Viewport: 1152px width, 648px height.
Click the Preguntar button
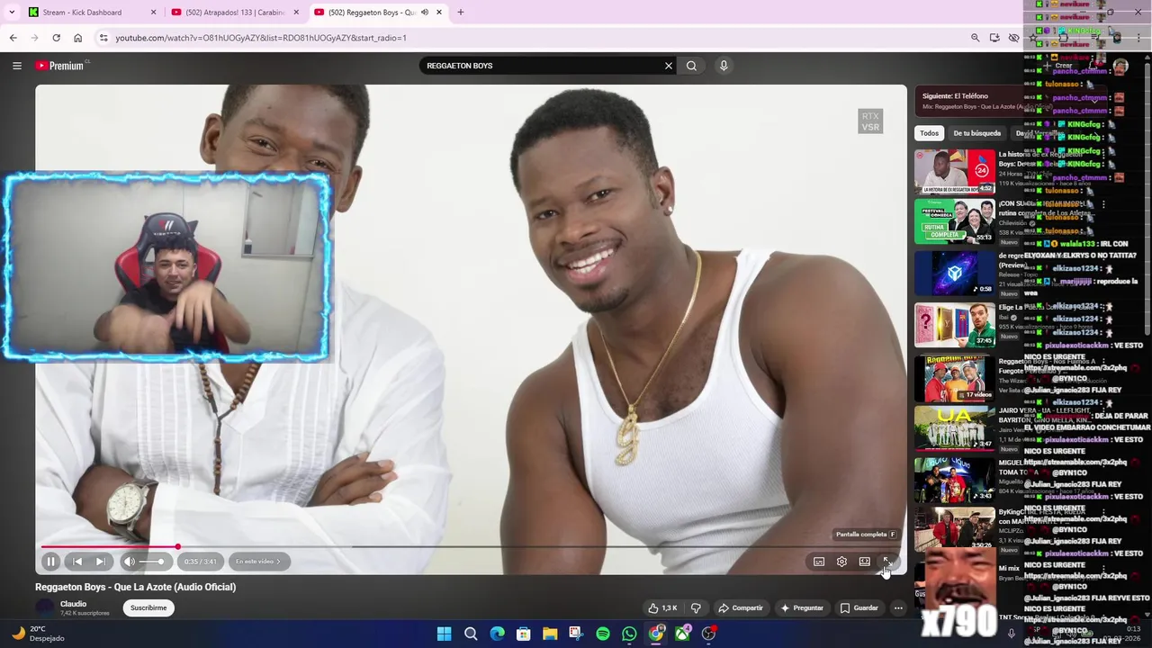click(x=802, y=608)
